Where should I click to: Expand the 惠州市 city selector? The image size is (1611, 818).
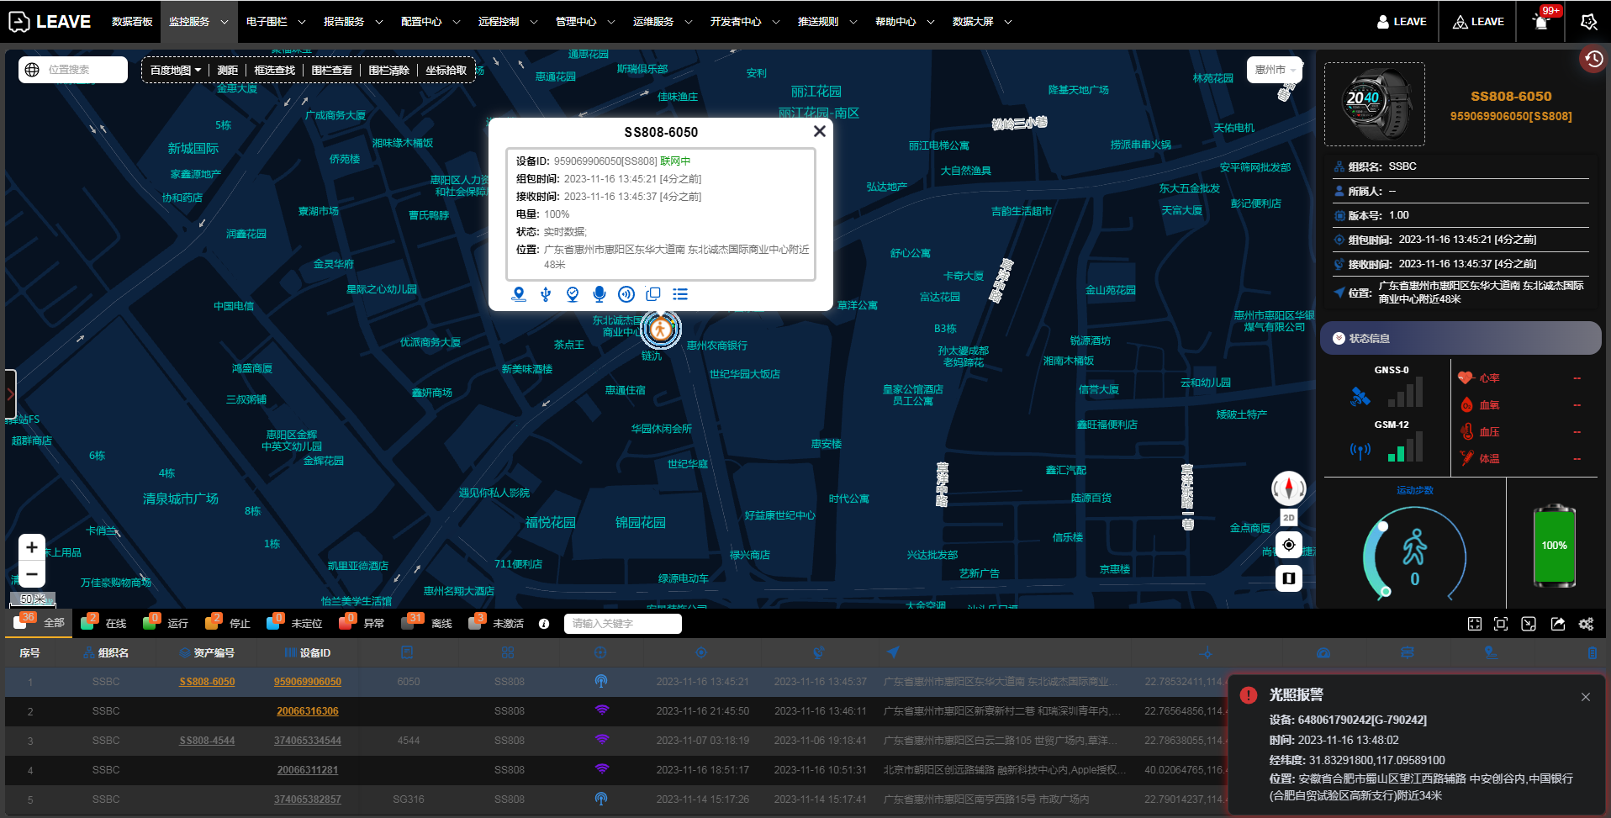(x=1274, y=70)
